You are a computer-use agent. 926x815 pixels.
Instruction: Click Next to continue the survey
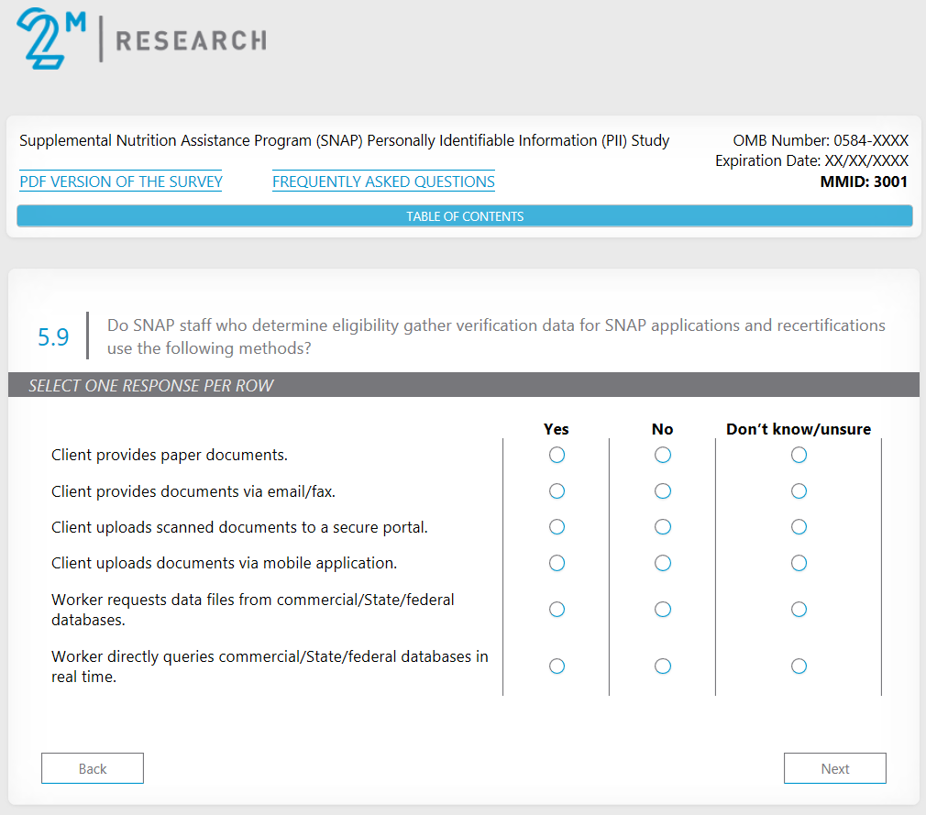pyautogui.click(x=834, y=768)
